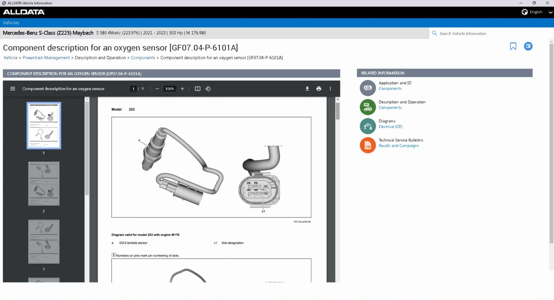Viewport: 554px width, 300px height.
Task: Toggle the PDF sidebar hamburger menu
Action: [12, 89]
